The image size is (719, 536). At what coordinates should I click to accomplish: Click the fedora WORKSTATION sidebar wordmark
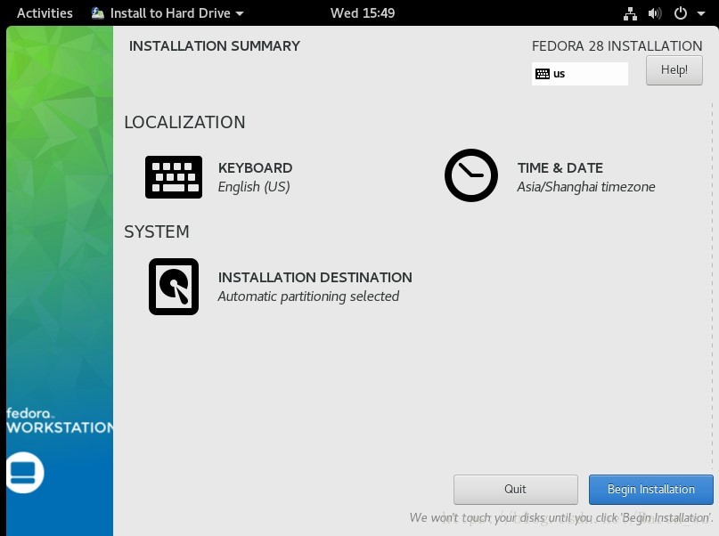coord(60,420)
